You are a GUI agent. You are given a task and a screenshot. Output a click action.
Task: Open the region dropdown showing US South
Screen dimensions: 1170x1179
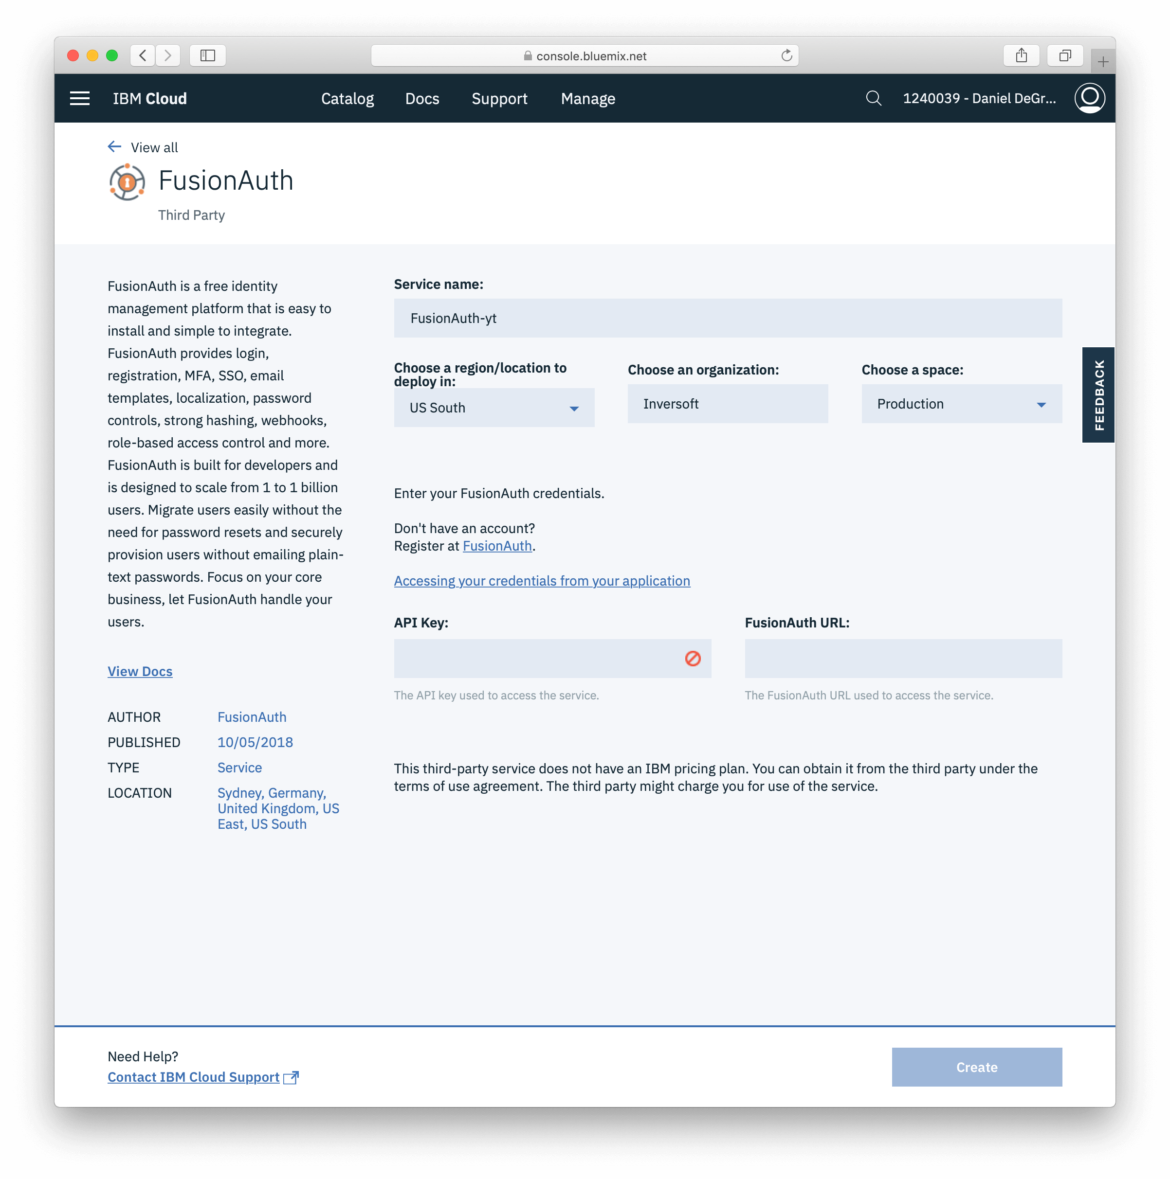pyautogui.click(x=494, y=408)
